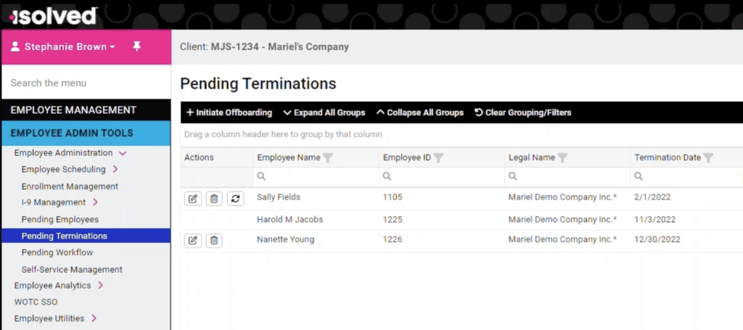Image resolution: width=743 pixels, height=330 pixels.
Task: Click the search magnifier under Legal Name
Action: point(513,176)
